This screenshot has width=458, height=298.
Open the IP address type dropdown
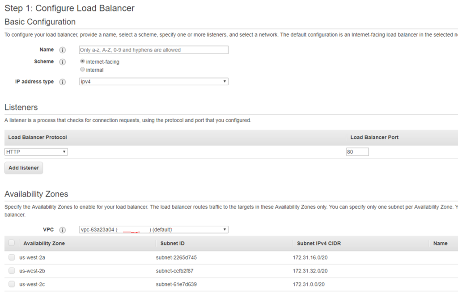click(152, 81)
